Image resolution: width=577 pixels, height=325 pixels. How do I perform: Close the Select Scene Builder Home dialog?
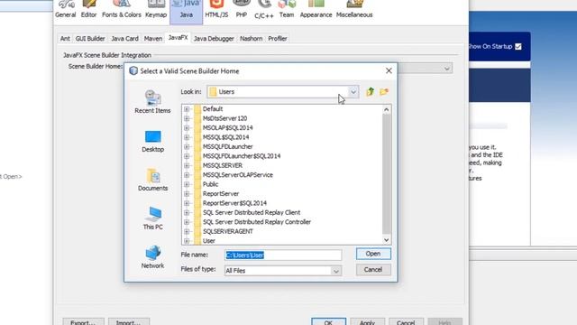pos(389,70)
